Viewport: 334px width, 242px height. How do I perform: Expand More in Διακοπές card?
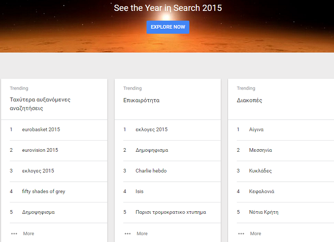[256, 234]
